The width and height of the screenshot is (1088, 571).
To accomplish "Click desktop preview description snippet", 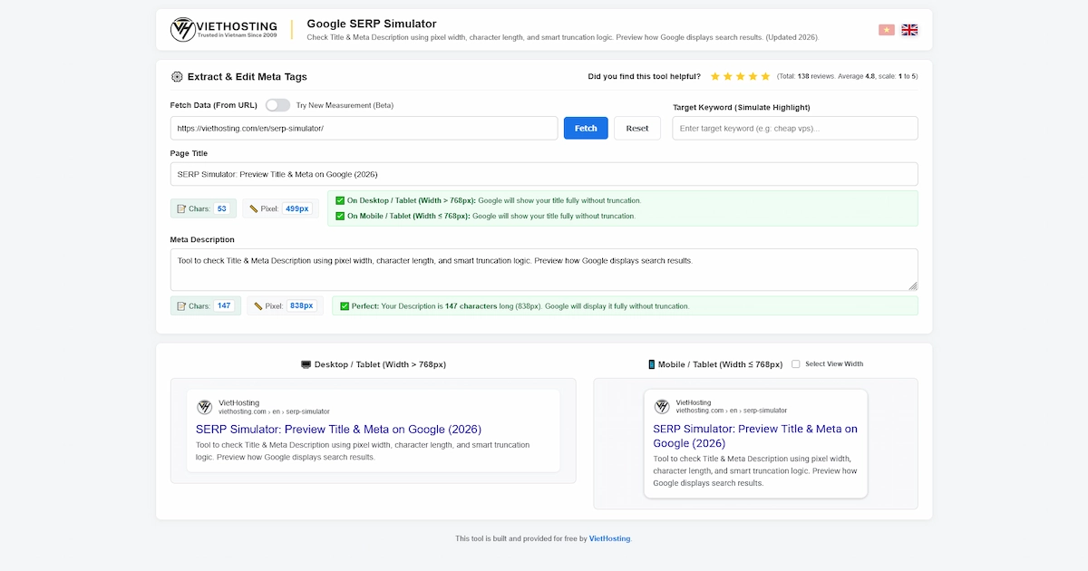I will click(x=363, y=451).
